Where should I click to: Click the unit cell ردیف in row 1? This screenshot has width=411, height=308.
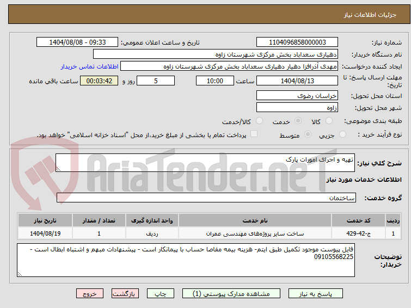coord(152,233)
